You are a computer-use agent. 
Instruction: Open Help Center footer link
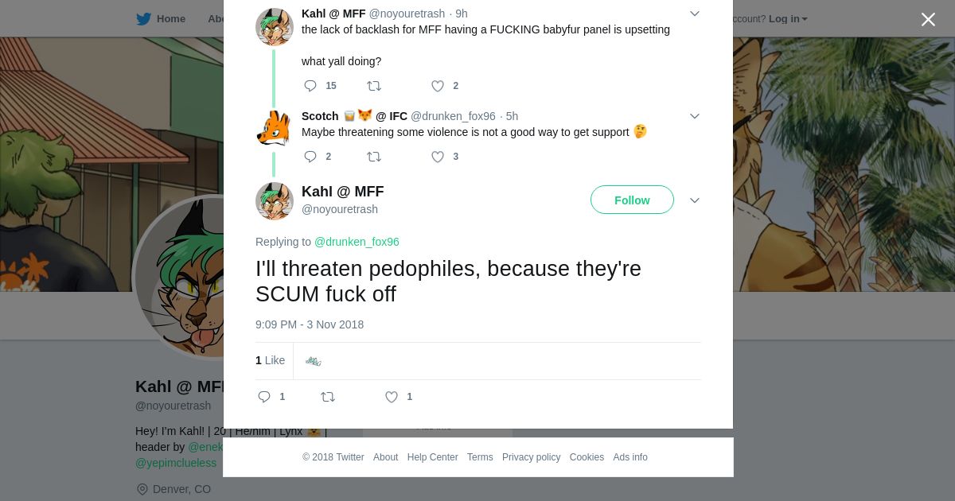click(432, 457)
